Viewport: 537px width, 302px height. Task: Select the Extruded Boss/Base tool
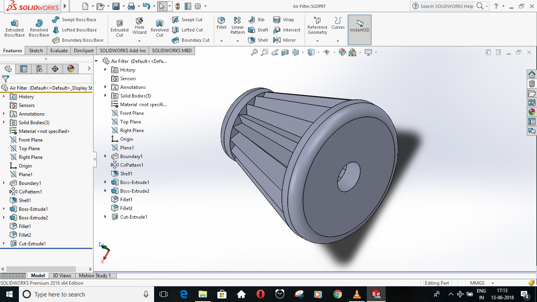14,27
